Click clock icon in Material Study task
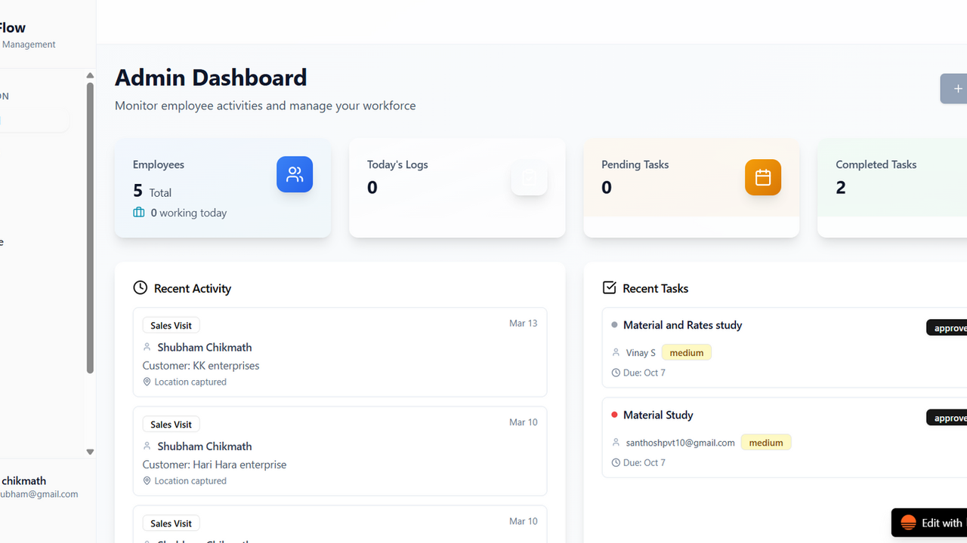Screen dimensions: 967x543 616,462
